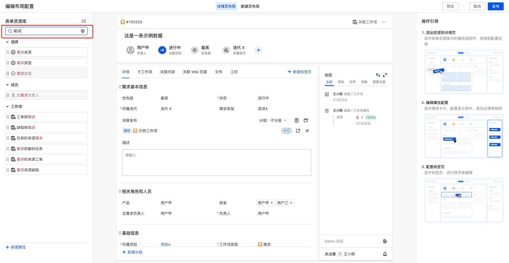Select 需求的来源工单 field
The height and width of the screenshot is (263, 509).
(46, 159)
